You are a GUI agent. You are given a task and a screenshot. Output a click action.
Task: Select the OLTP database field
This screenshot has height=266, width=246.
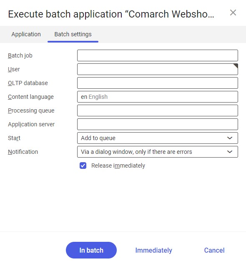pos(158,83)
